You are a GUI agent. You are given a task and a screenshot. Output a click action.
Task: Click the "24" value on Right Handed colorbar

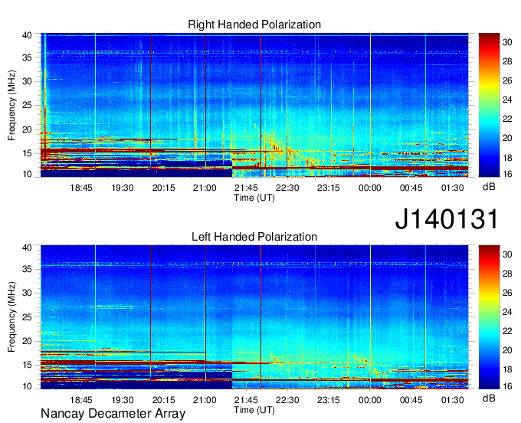click(507, 100)
